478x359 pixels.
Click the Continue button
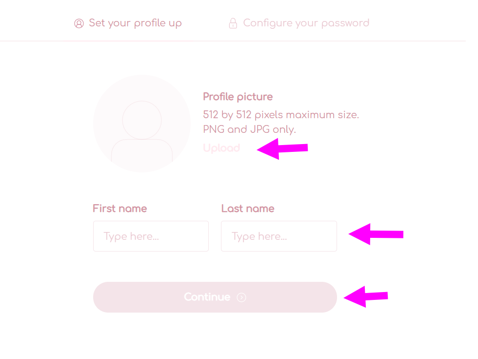pyautogui.click(x=215, y=297)
